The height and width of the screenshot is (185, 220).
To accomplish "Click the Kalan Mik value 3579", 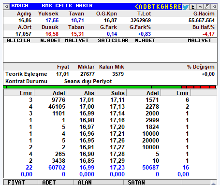I will click(x=118, y=74).
